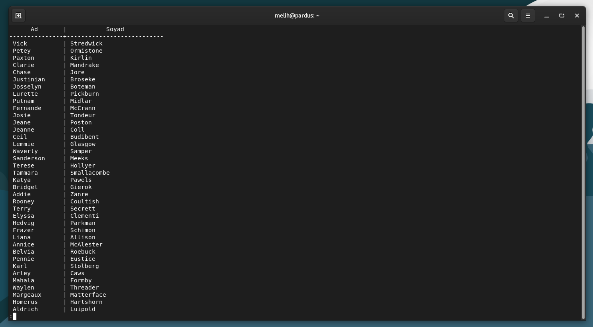Select the surname Threader
Image resolution: width=593 pixels, height=327 pixels.
click(x=85, y=288)
